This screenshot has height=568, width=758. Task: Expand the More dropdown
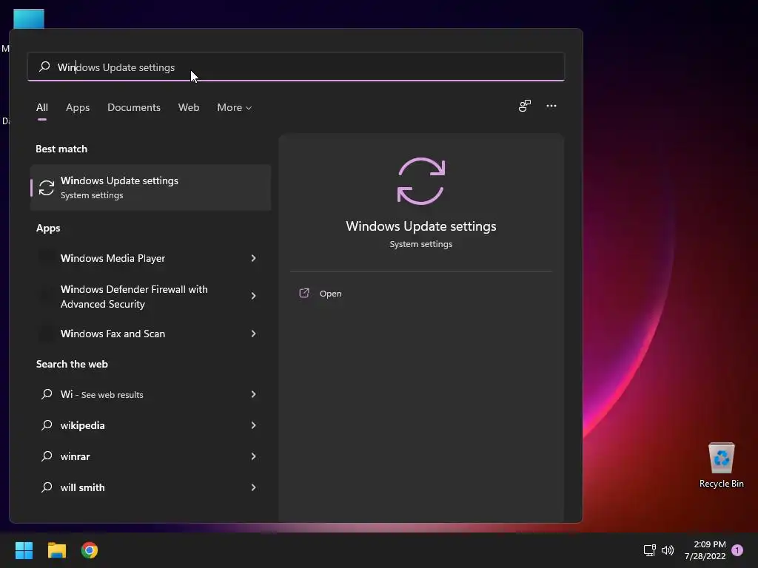pos(235,107)
